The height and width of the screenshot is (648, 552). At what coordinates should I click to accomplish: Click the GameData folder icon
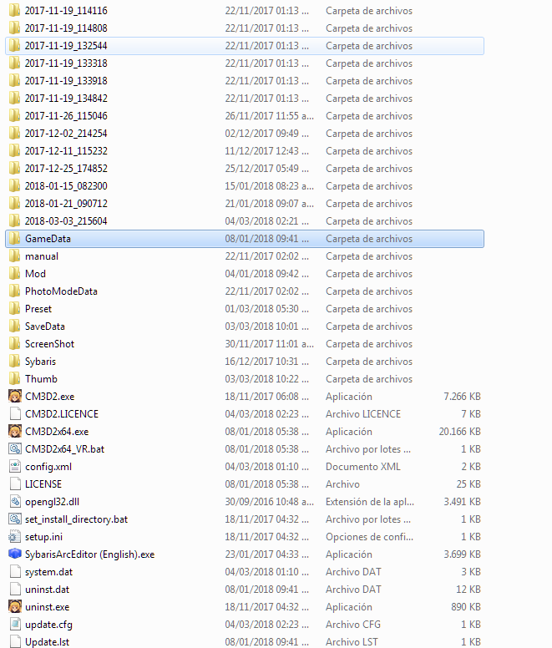pyautogui.click(x=15, y=239)
